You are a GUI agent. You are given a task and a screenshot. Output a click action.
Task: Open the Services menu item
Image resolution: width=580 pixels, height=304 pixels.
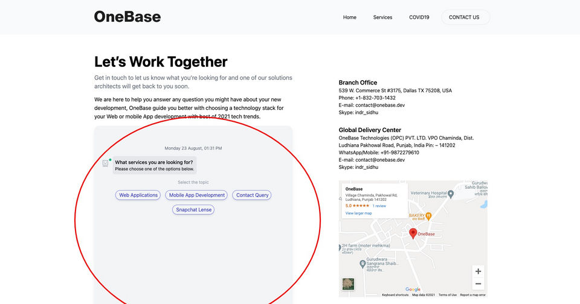click(382, 17)
